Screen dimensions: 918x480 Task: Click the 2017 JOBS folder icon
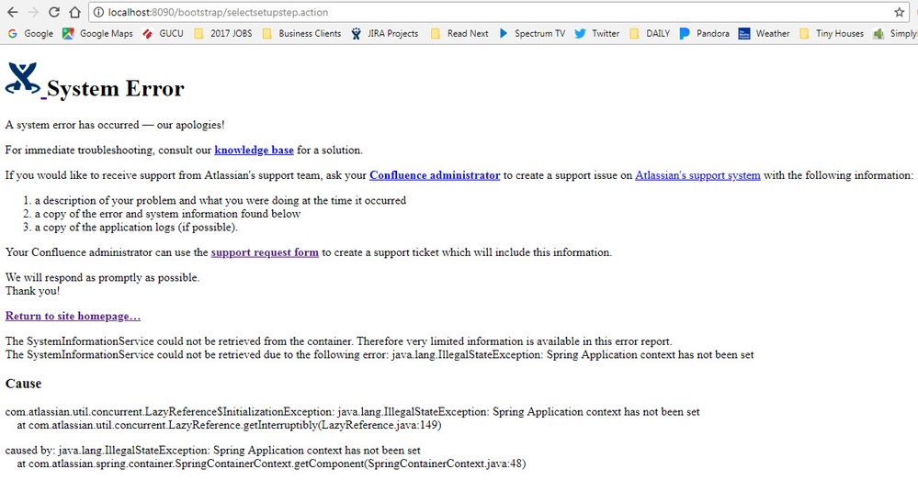click(198, 34)
